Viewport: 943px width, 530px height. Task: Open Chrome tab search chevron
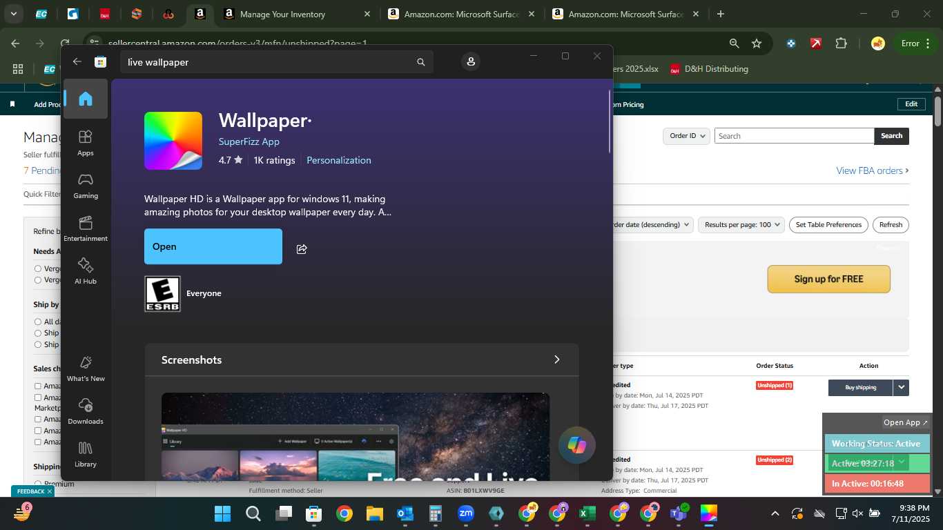(x=13, y=14)
